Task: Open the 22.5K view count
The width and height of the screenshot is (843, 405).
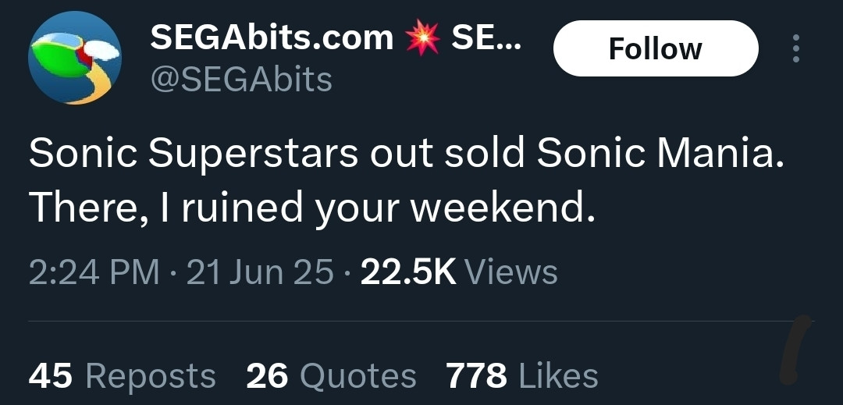Action: [408, 272]
